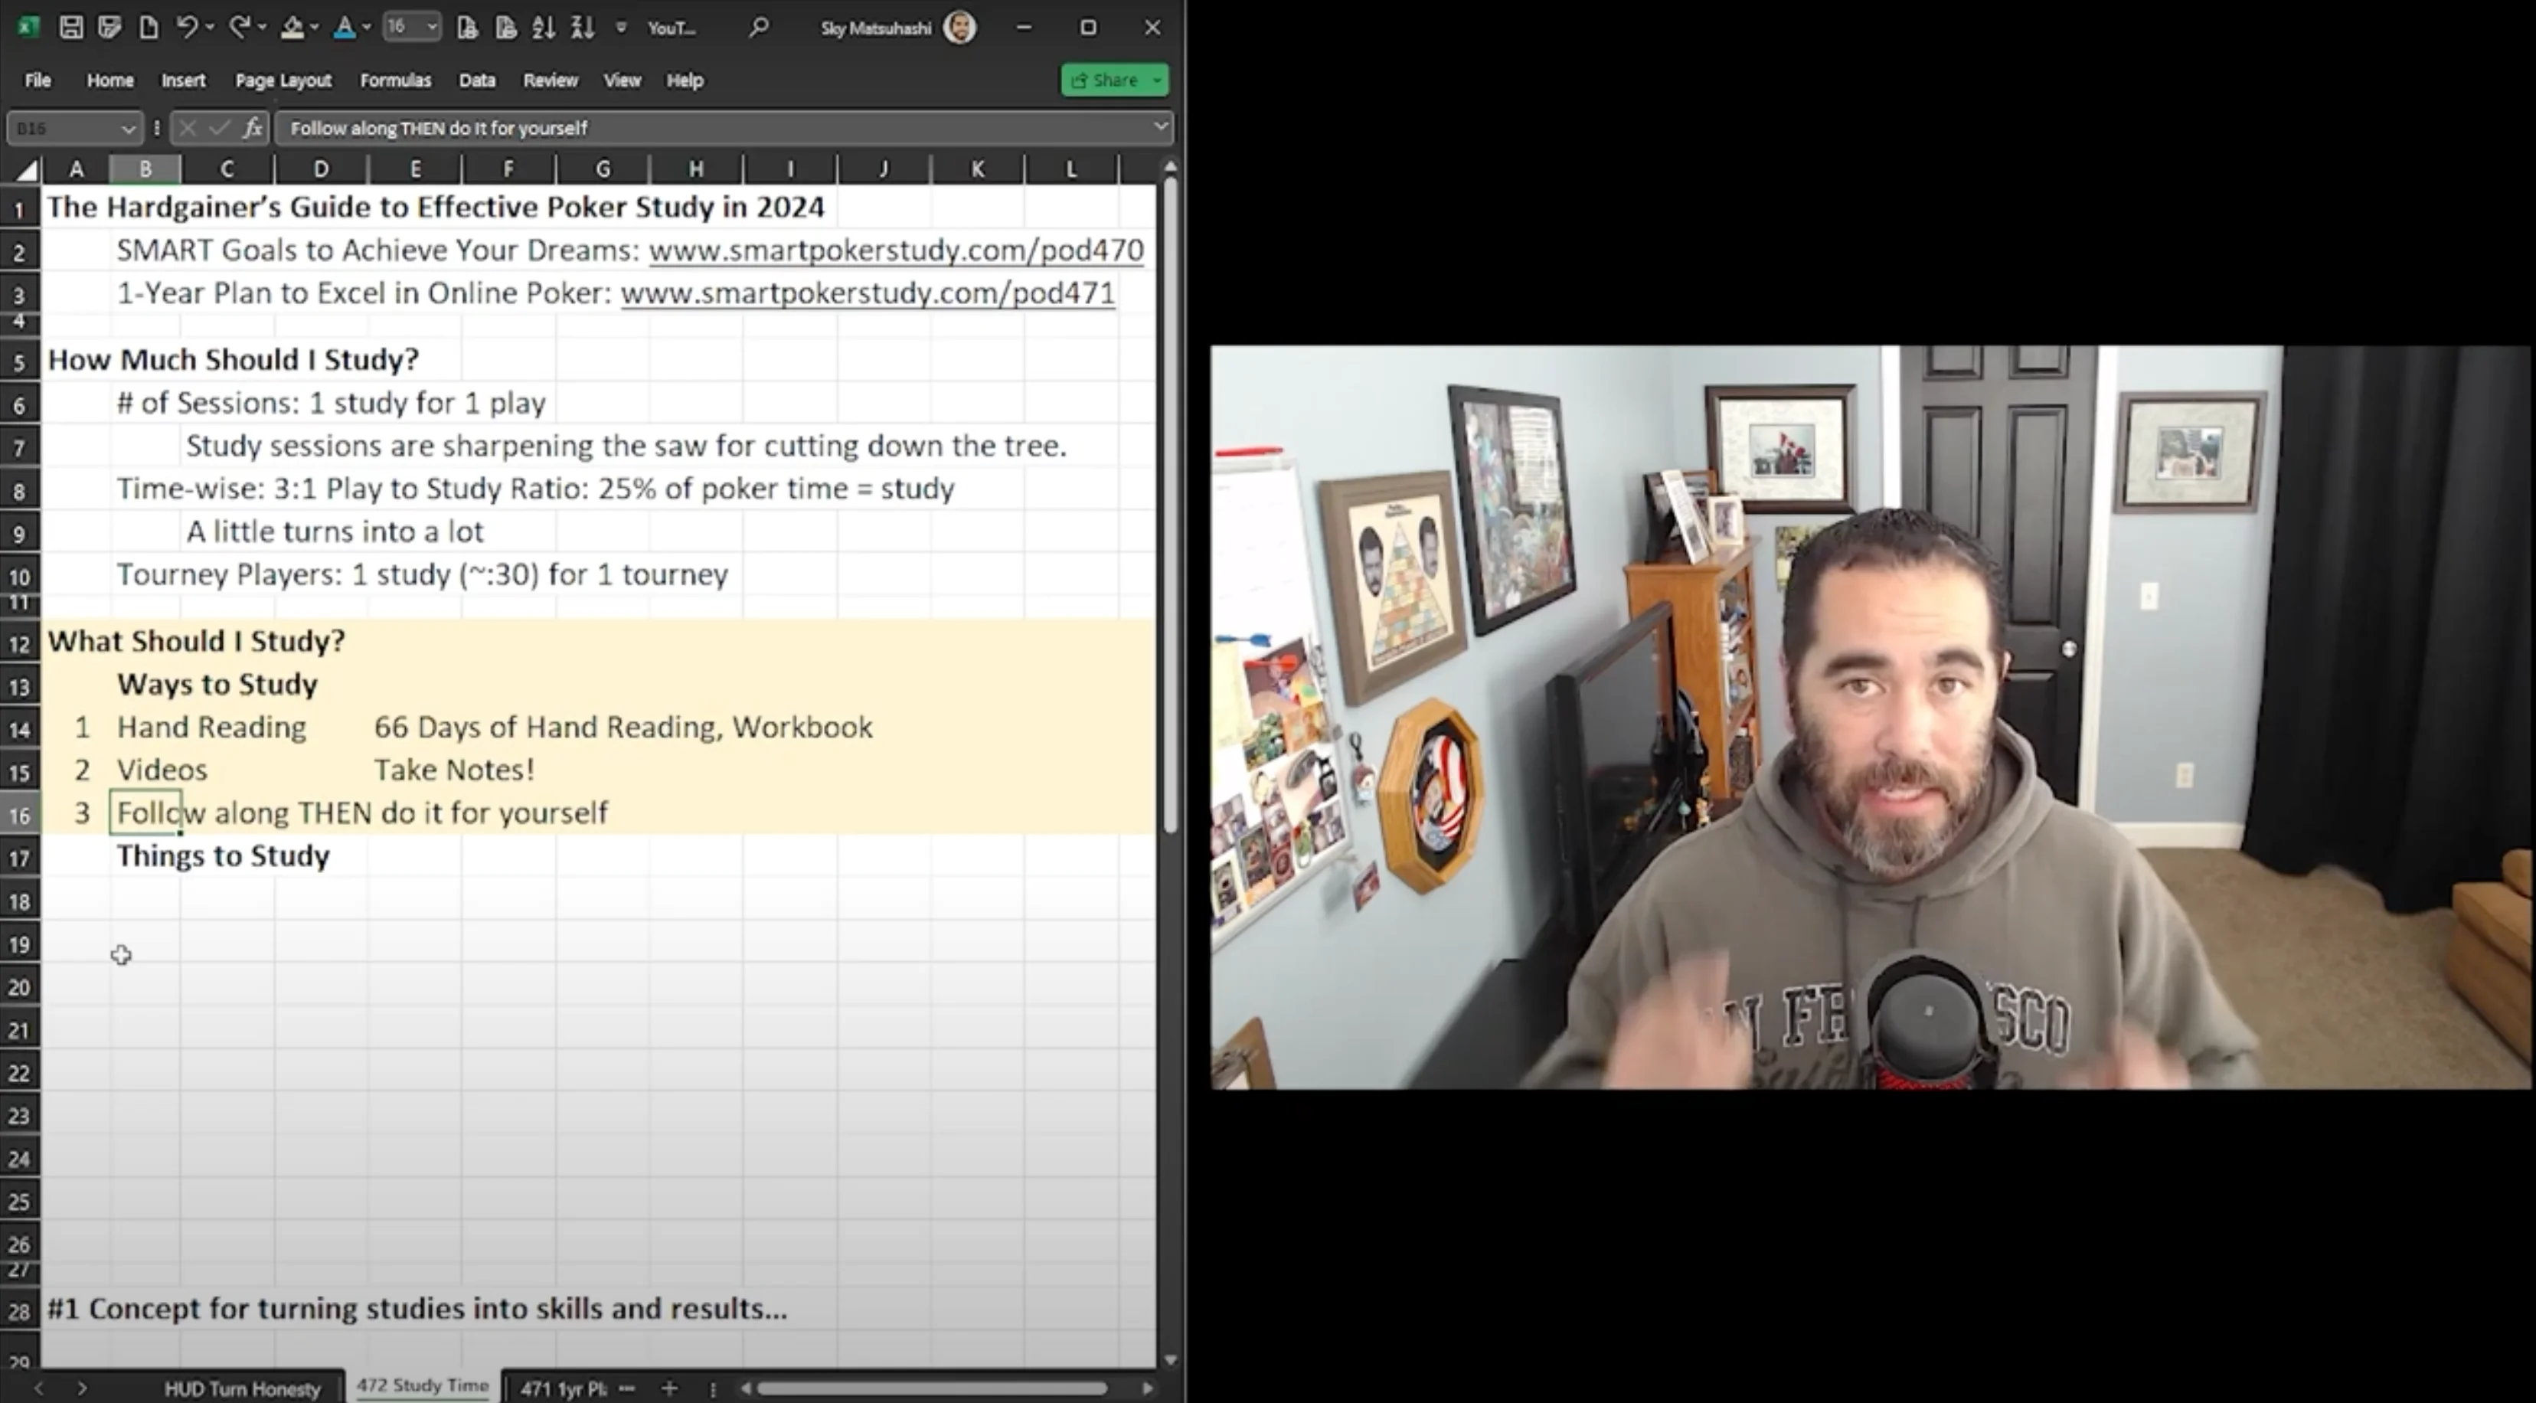2536x1403 pixels.
Task: Click the Sort A to Z icon
Action: (x=544, y=28)
